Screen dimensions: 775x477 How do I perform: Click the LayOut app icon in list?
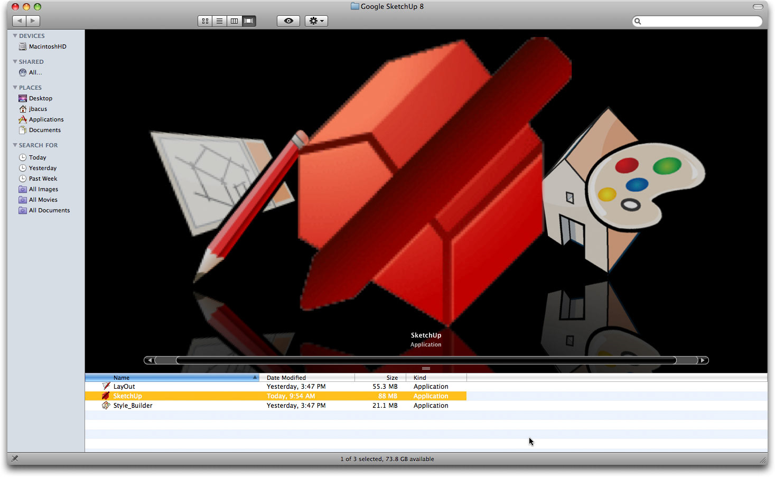(106, 387)
